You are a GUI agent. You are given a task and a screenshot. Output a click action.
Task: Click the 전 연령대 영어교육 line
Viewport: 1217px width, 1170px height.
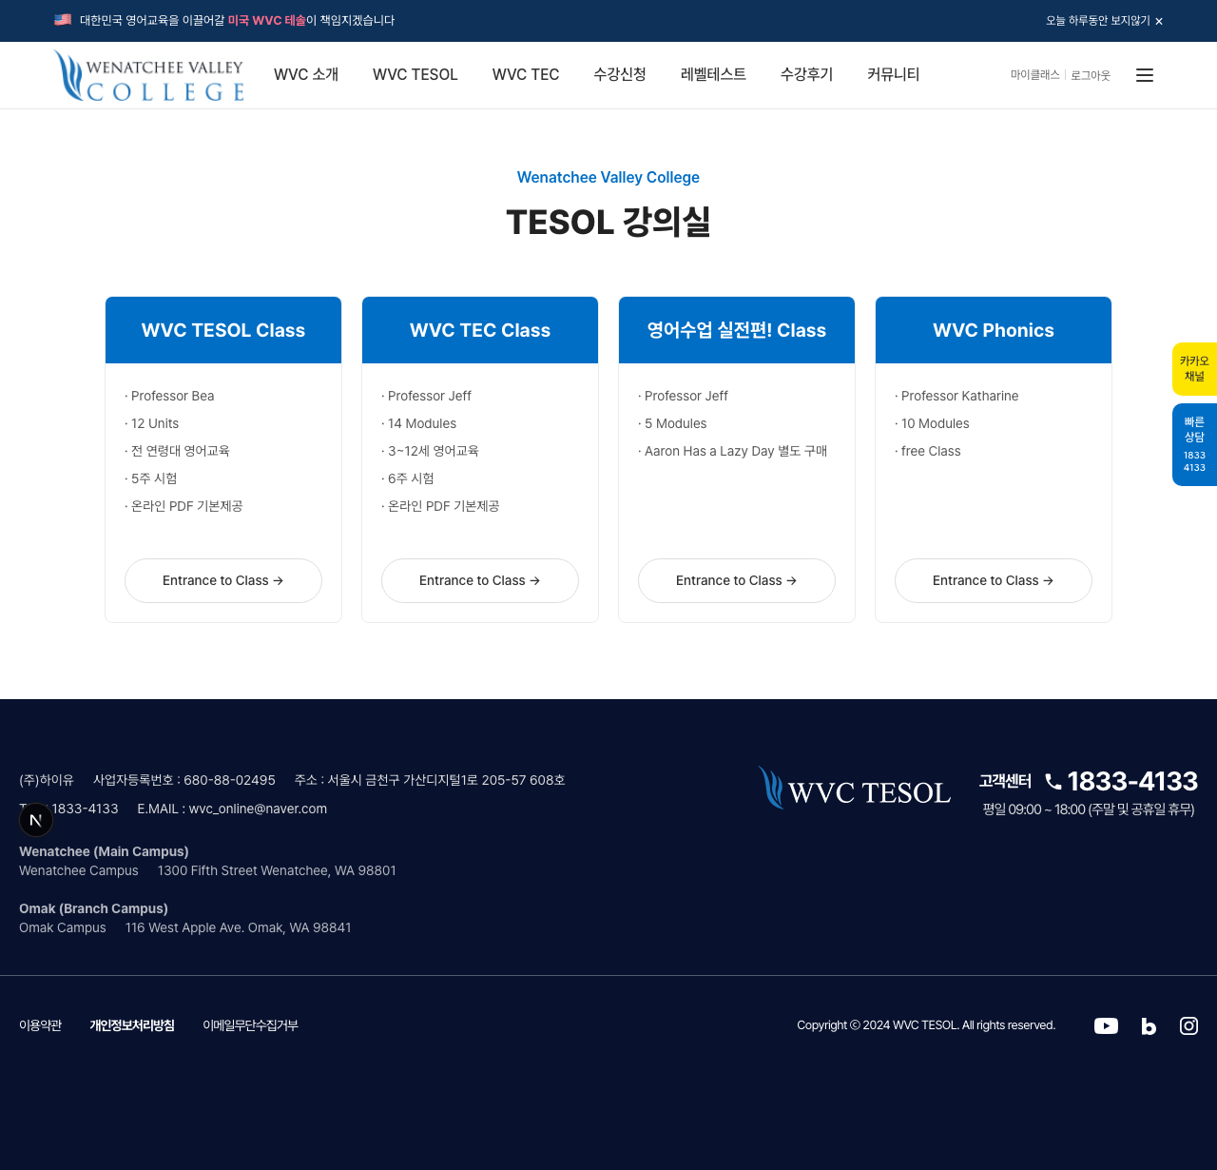(x=177, y=451)
